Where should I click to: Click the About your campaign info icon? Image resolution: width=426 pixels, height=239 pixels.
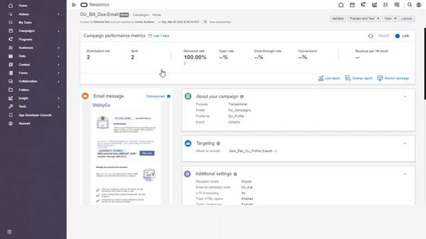(x=242, y=96)
